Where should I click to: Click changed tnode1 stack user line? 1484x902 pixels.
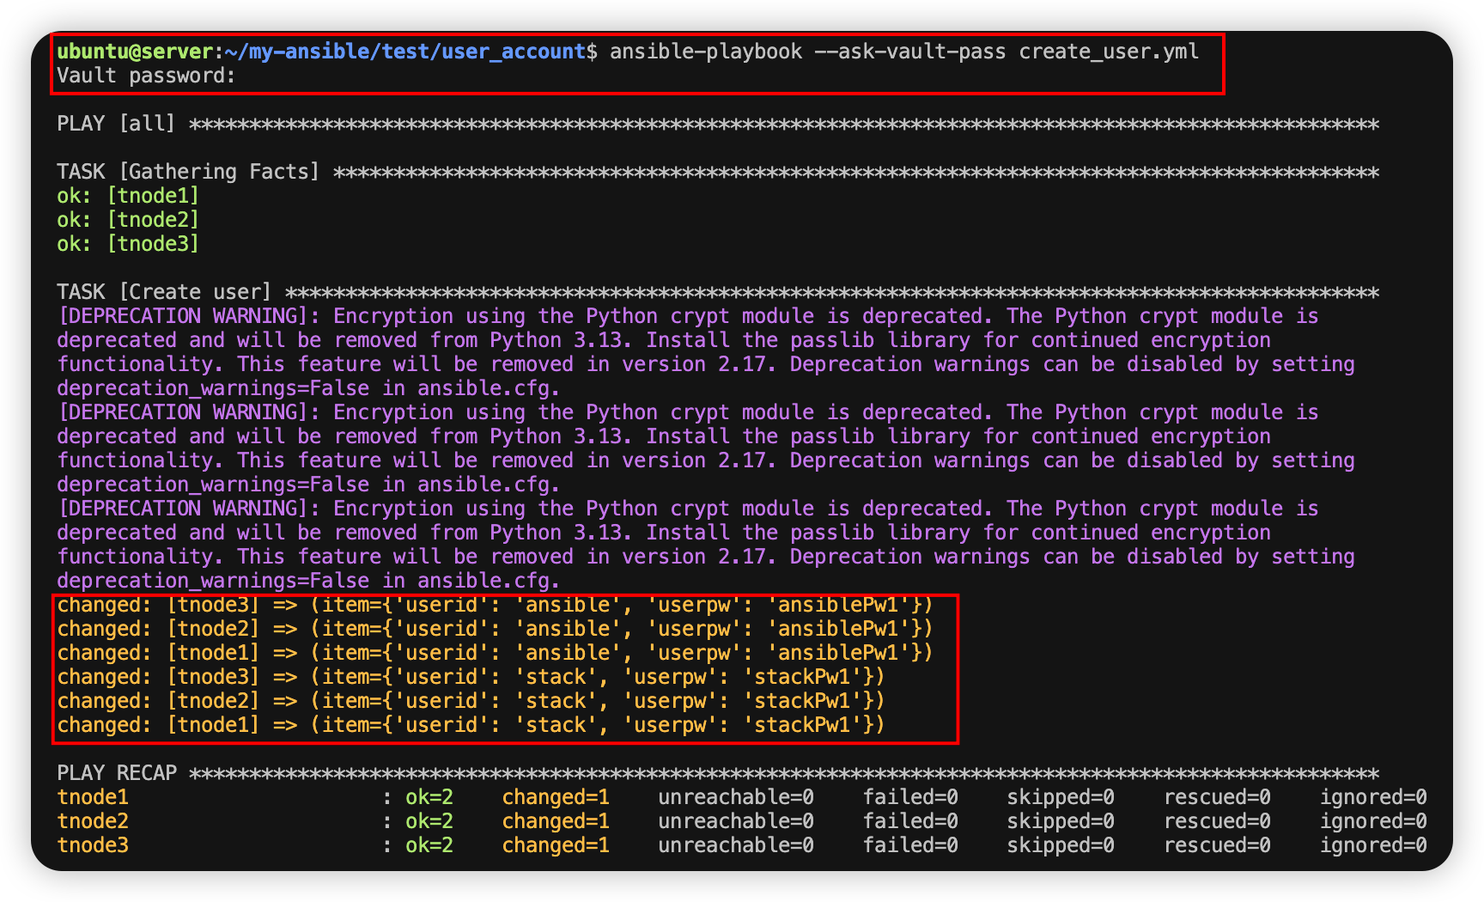point(471,725)
